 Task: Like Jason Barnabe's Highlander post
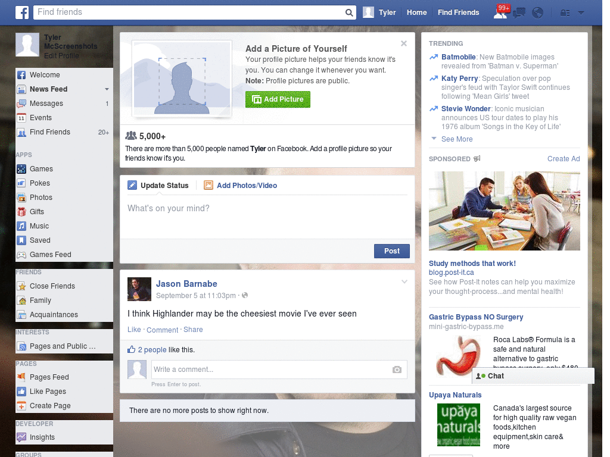(134, 329)
